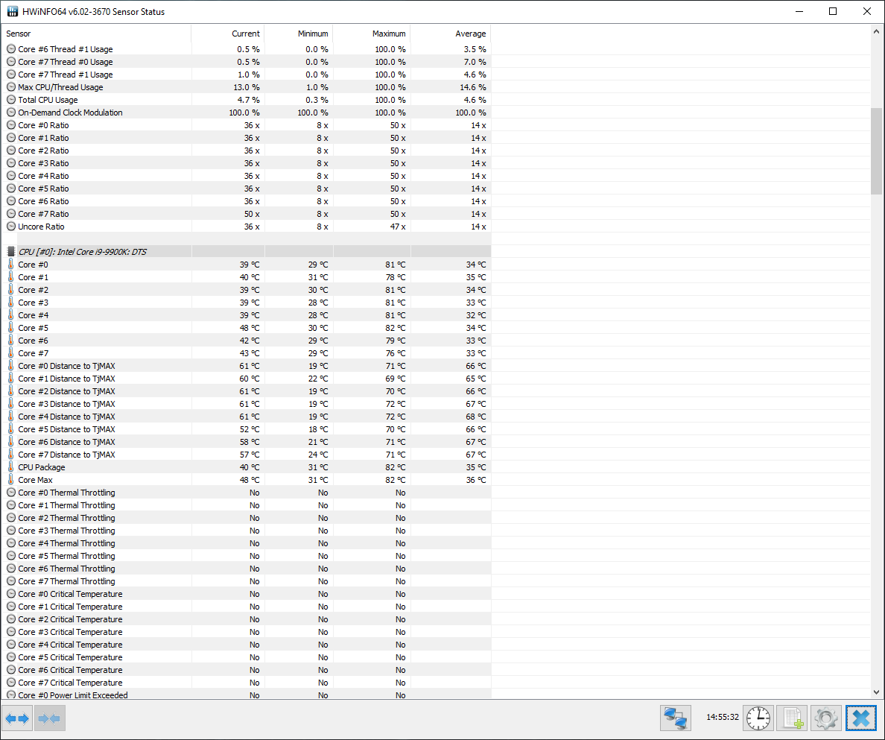This screenshot has height=740, width=885.
Task: Click the Minimum column header
Action: (299, 34)
